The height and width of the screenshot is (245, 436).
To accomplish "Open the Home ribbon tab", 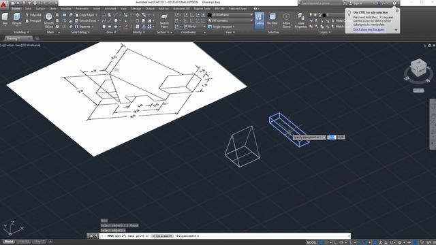I will click(x=16, y=9).
